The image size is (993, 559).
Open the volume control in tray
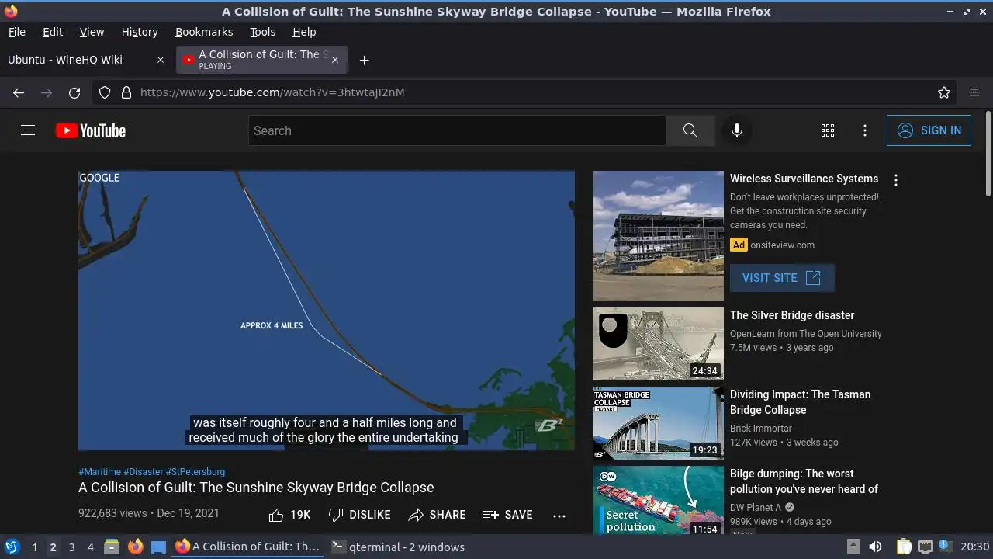tap(875, 547)
